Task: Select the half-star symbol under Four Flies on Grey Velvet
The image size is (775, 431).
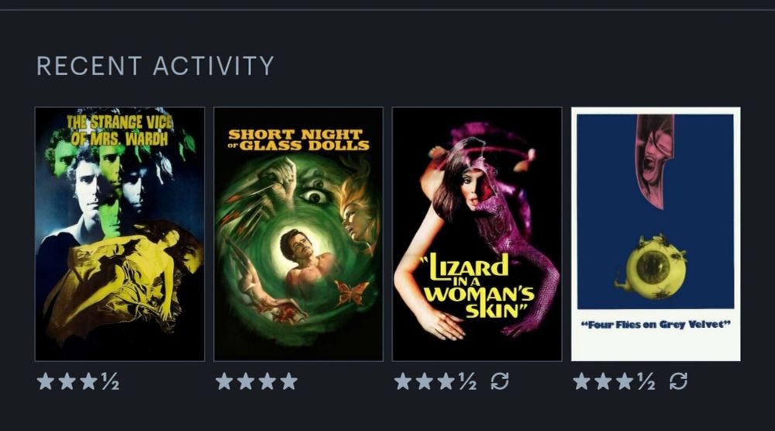Action: click(646, 381)
